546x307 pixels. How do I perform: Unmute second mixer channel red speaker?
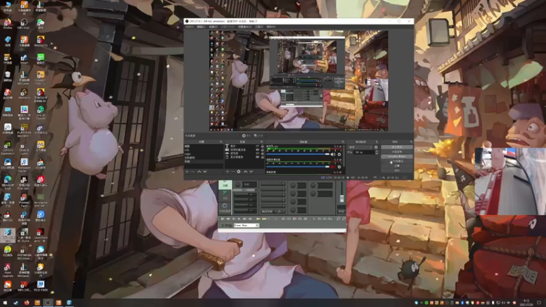(332, 166)
